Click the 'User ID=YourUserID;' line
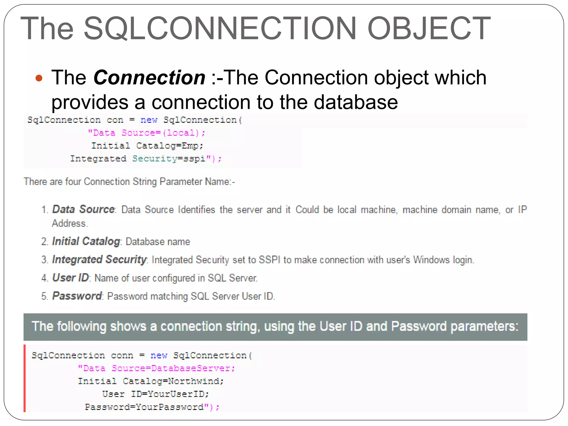Image resolution: width=568 pixels, height=426 pixels. (x=156, y=394)
